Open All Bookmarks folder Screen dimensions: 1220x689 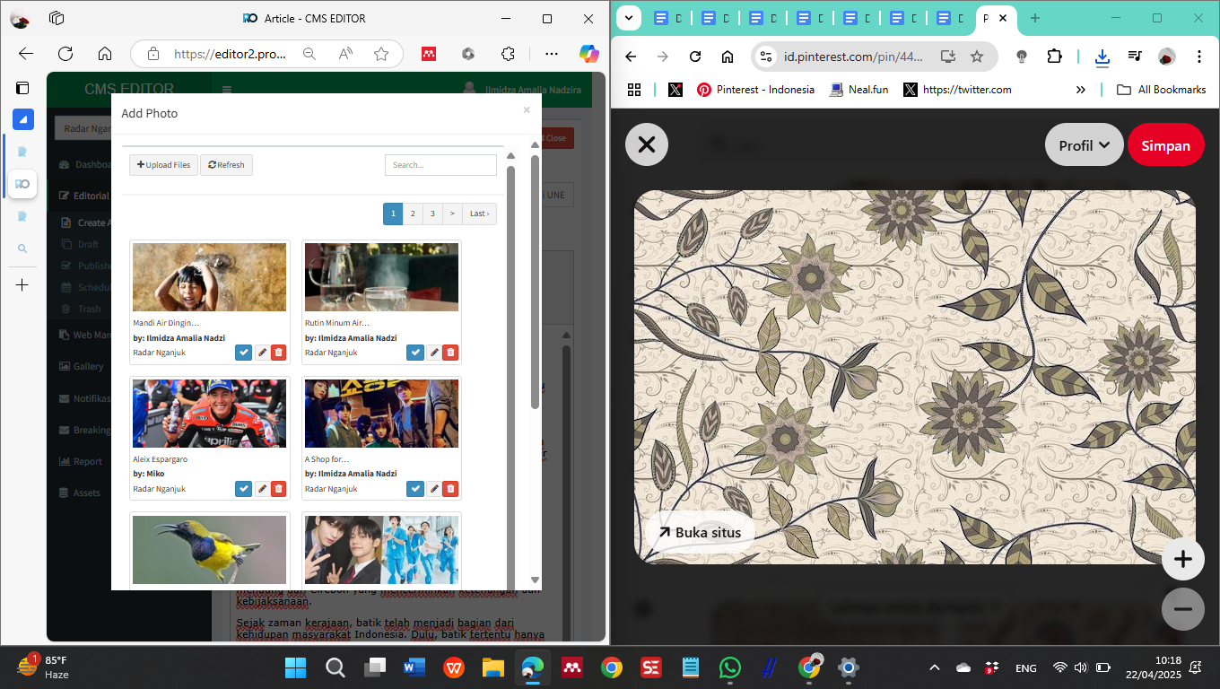click(x=1162, y=90)
